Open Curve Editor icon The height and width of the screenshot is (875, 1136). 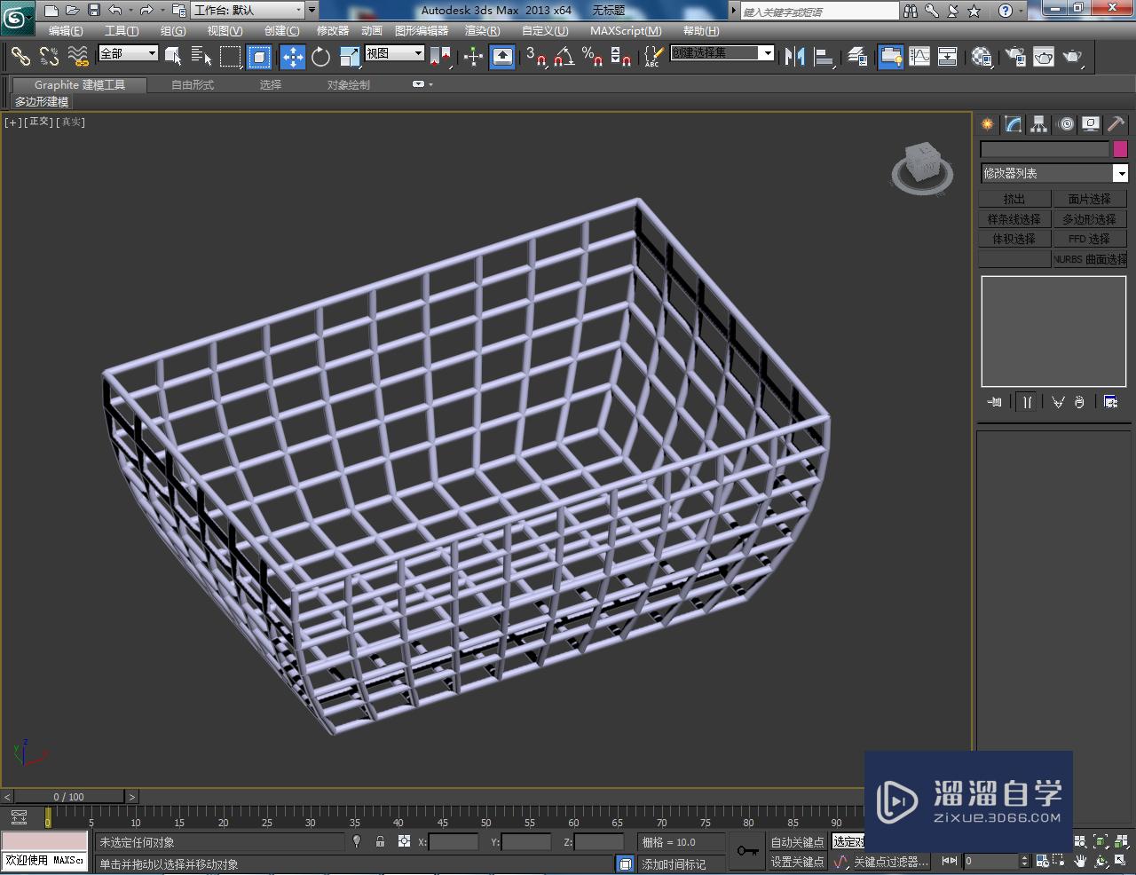point(919,57)
